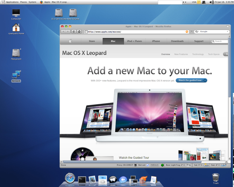
Task: Launch the document editor dock icon
Action: click(154, 180)
